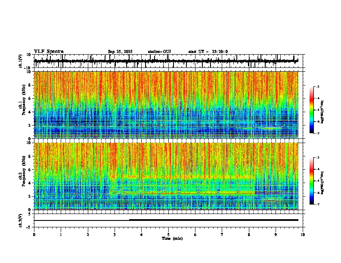Click the "-7" label on ch.1 color scale
The image size is (341, 263).
pyautogui.click(x=318, y=133)
